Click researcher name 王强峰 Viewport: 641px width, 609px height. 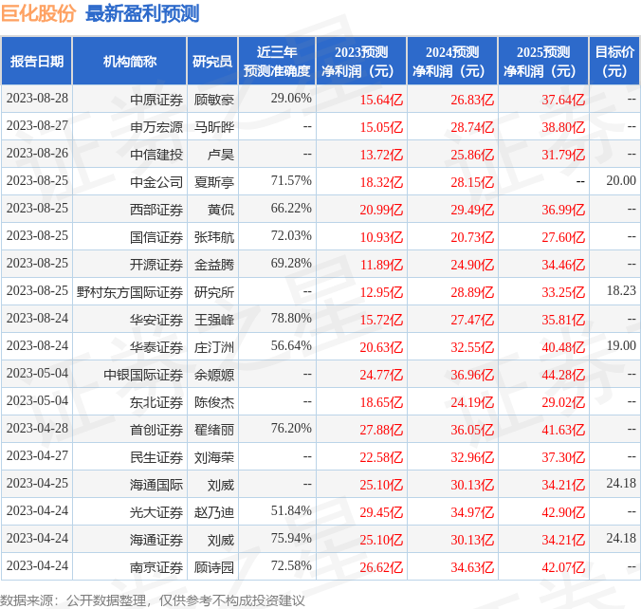click(213, 319)
